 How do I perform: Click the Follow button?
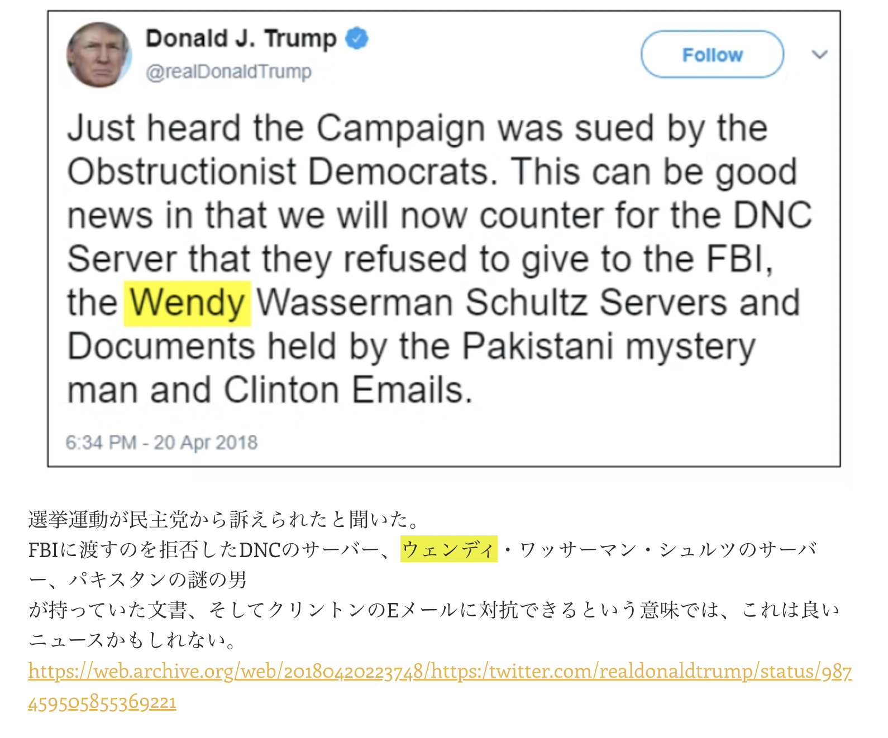coord(712,55)
